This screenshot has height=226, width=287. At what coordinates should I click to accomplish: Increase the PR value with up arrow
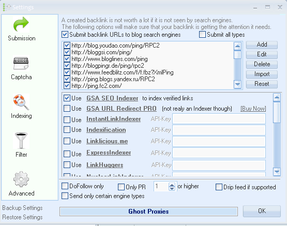172,185
